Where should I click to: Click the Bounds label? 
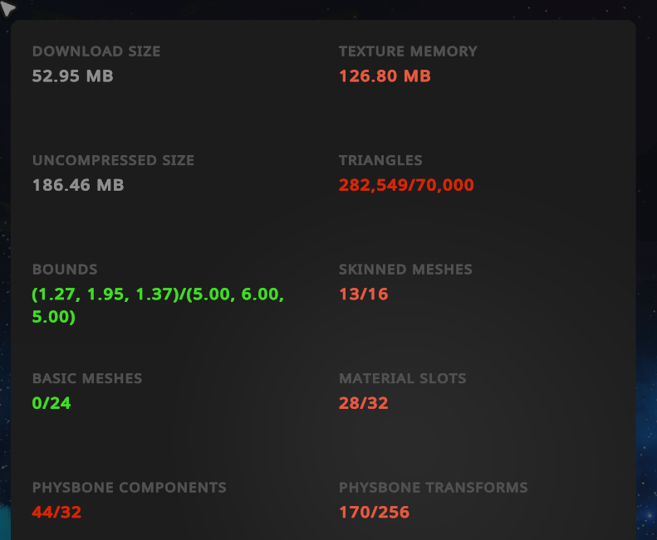point(65,269)
